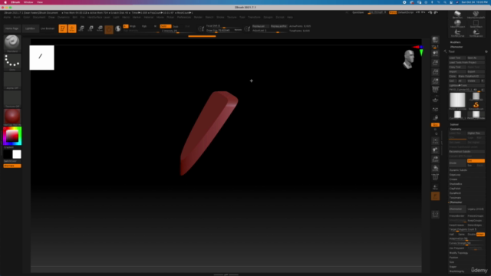The image size is (491, 276).
Task: Toggle the Adapt option in ZRemesher
Action: (480, 235)
